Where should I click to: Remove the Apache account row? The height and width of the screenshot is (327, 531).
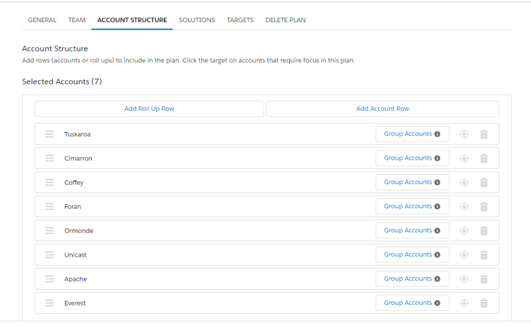coord(484,279)
